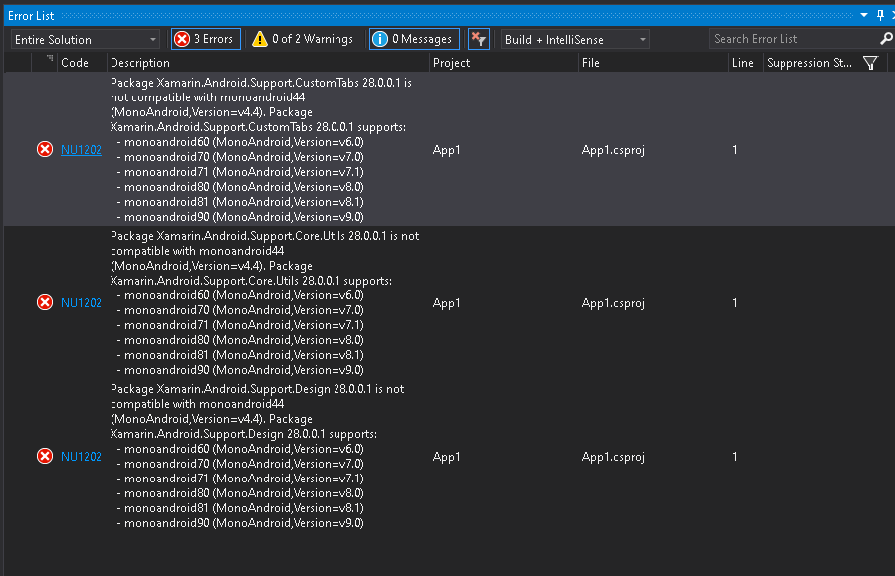This screenshot has height=576, width=895.
Task: Select the CustomTabs 28.0.0.1 error description
Action: [261, 149]
